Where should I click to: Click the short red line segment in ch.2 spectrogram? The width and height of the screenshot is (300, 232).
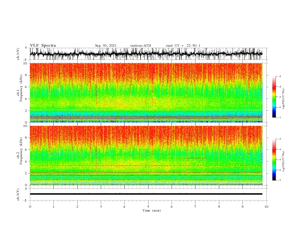[x=196, y=158]
